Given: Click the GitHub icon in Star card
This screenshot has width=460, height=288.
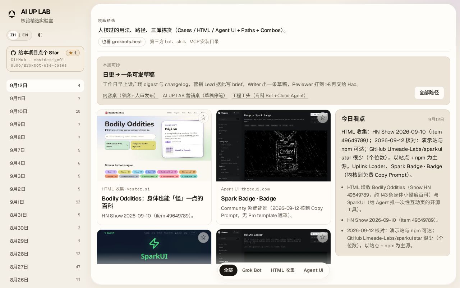Looking at the screenshot, I should click(13, 53).
